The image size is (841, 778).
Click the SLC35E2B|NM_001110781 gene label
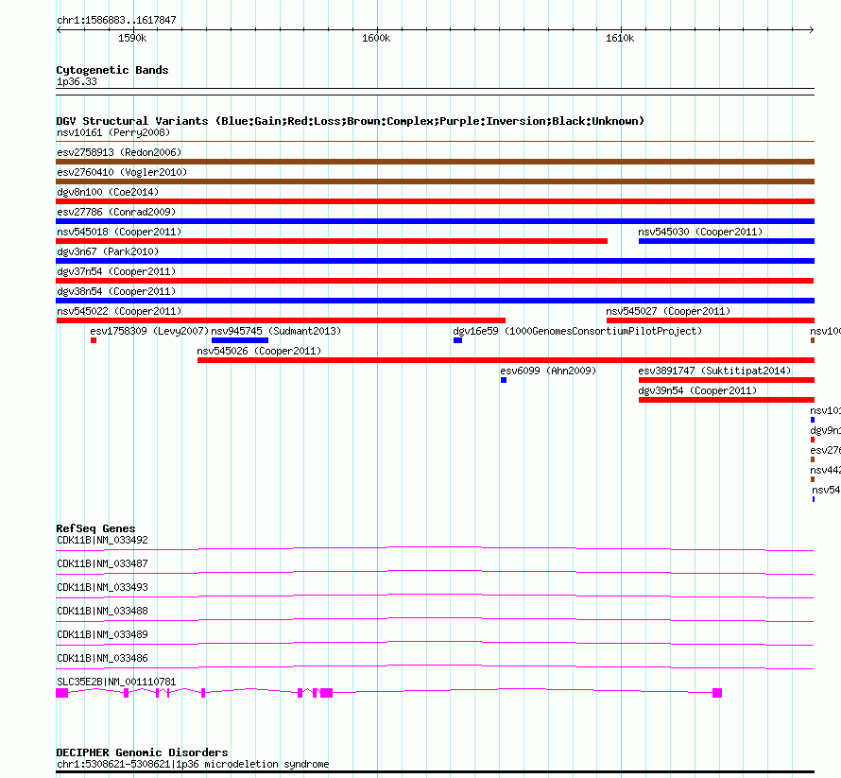pyautogui.click(x=116, y=682)
